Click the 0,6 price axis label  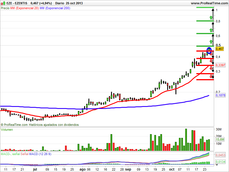(218, 36)
